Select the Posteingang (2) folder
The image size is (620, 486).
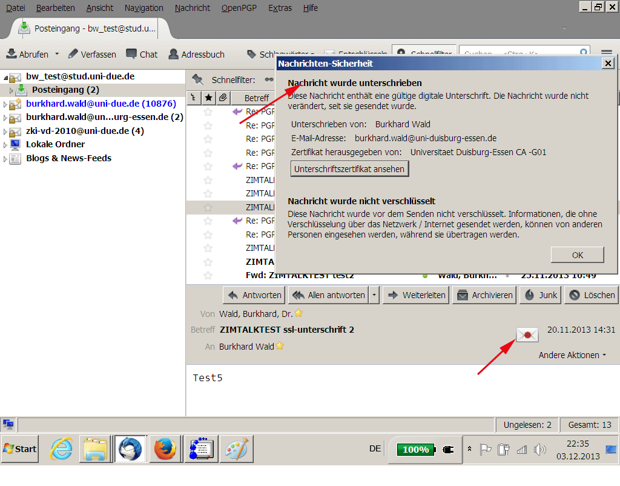coord(65,90)
